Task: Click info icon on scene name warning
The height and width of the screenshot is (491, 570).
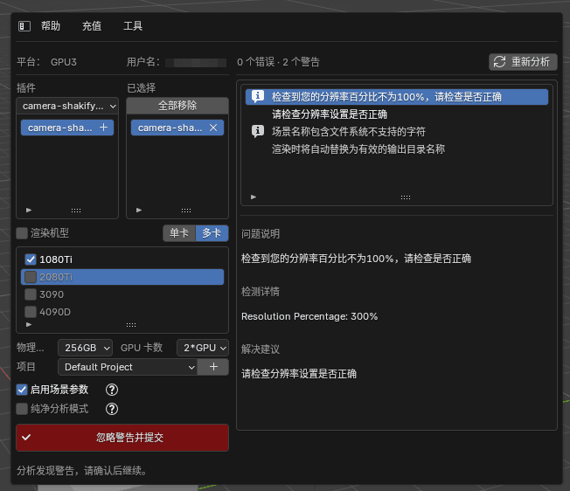Action: (258, 131)
